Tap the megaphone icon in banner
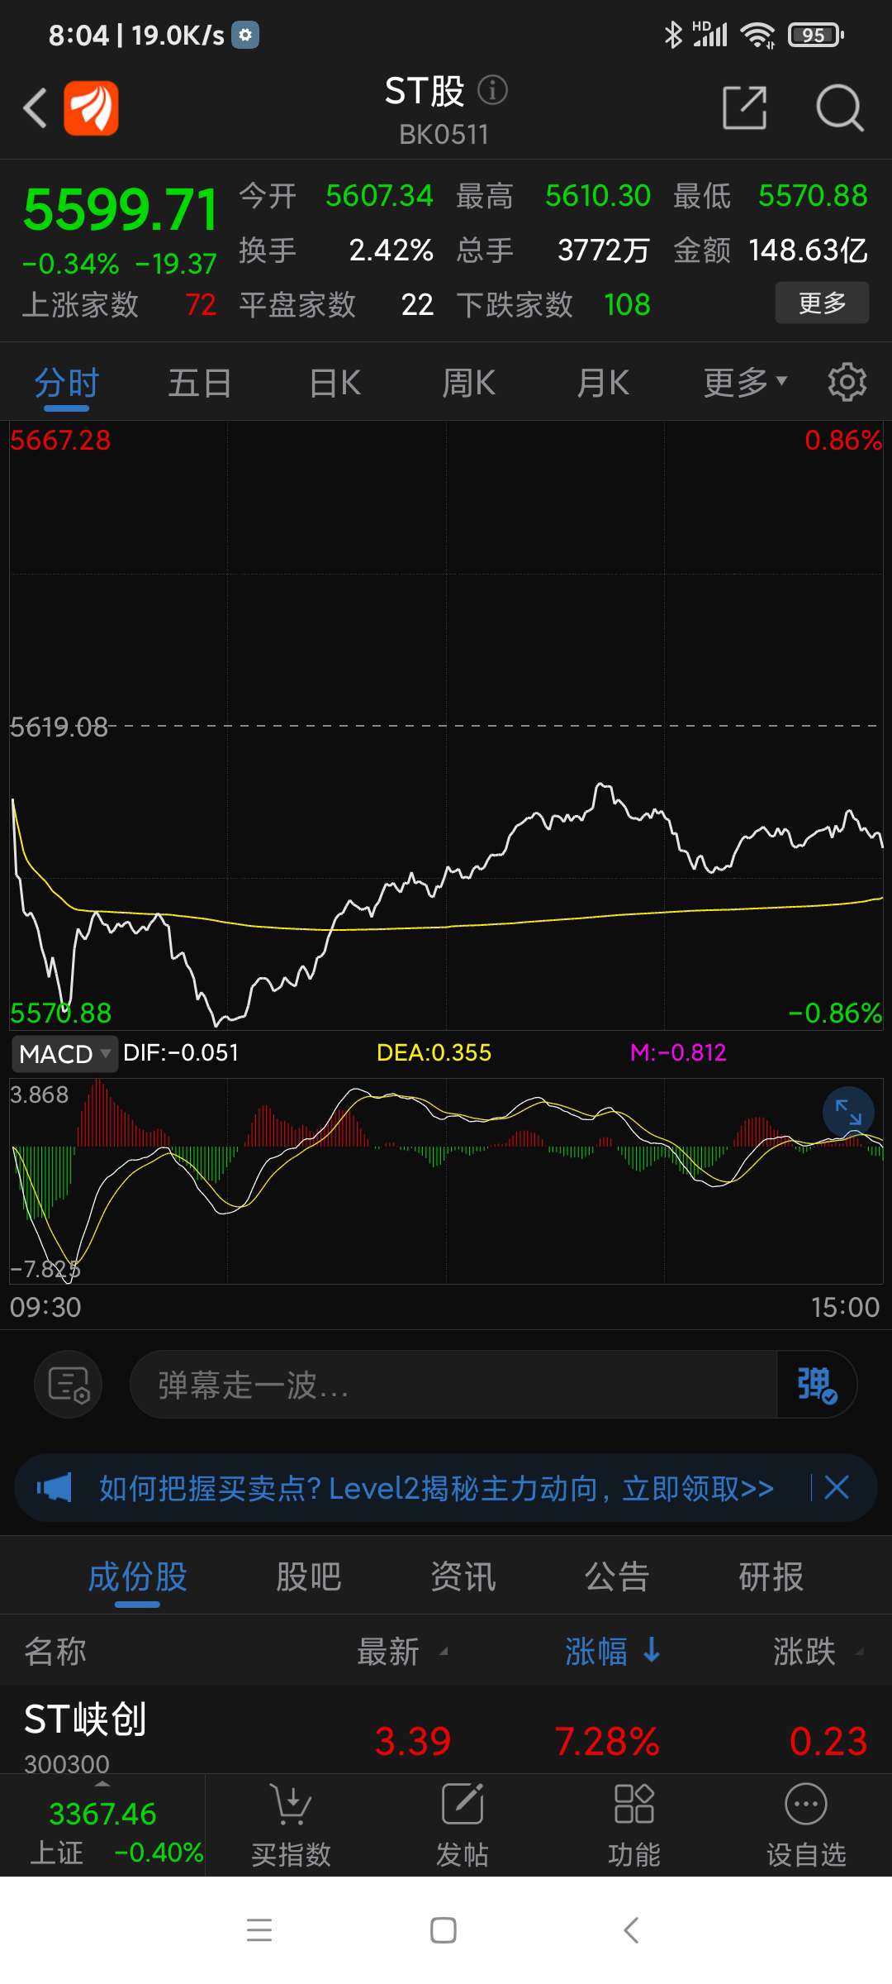This screenshot has height=1984, width=892. [55, 1487]
